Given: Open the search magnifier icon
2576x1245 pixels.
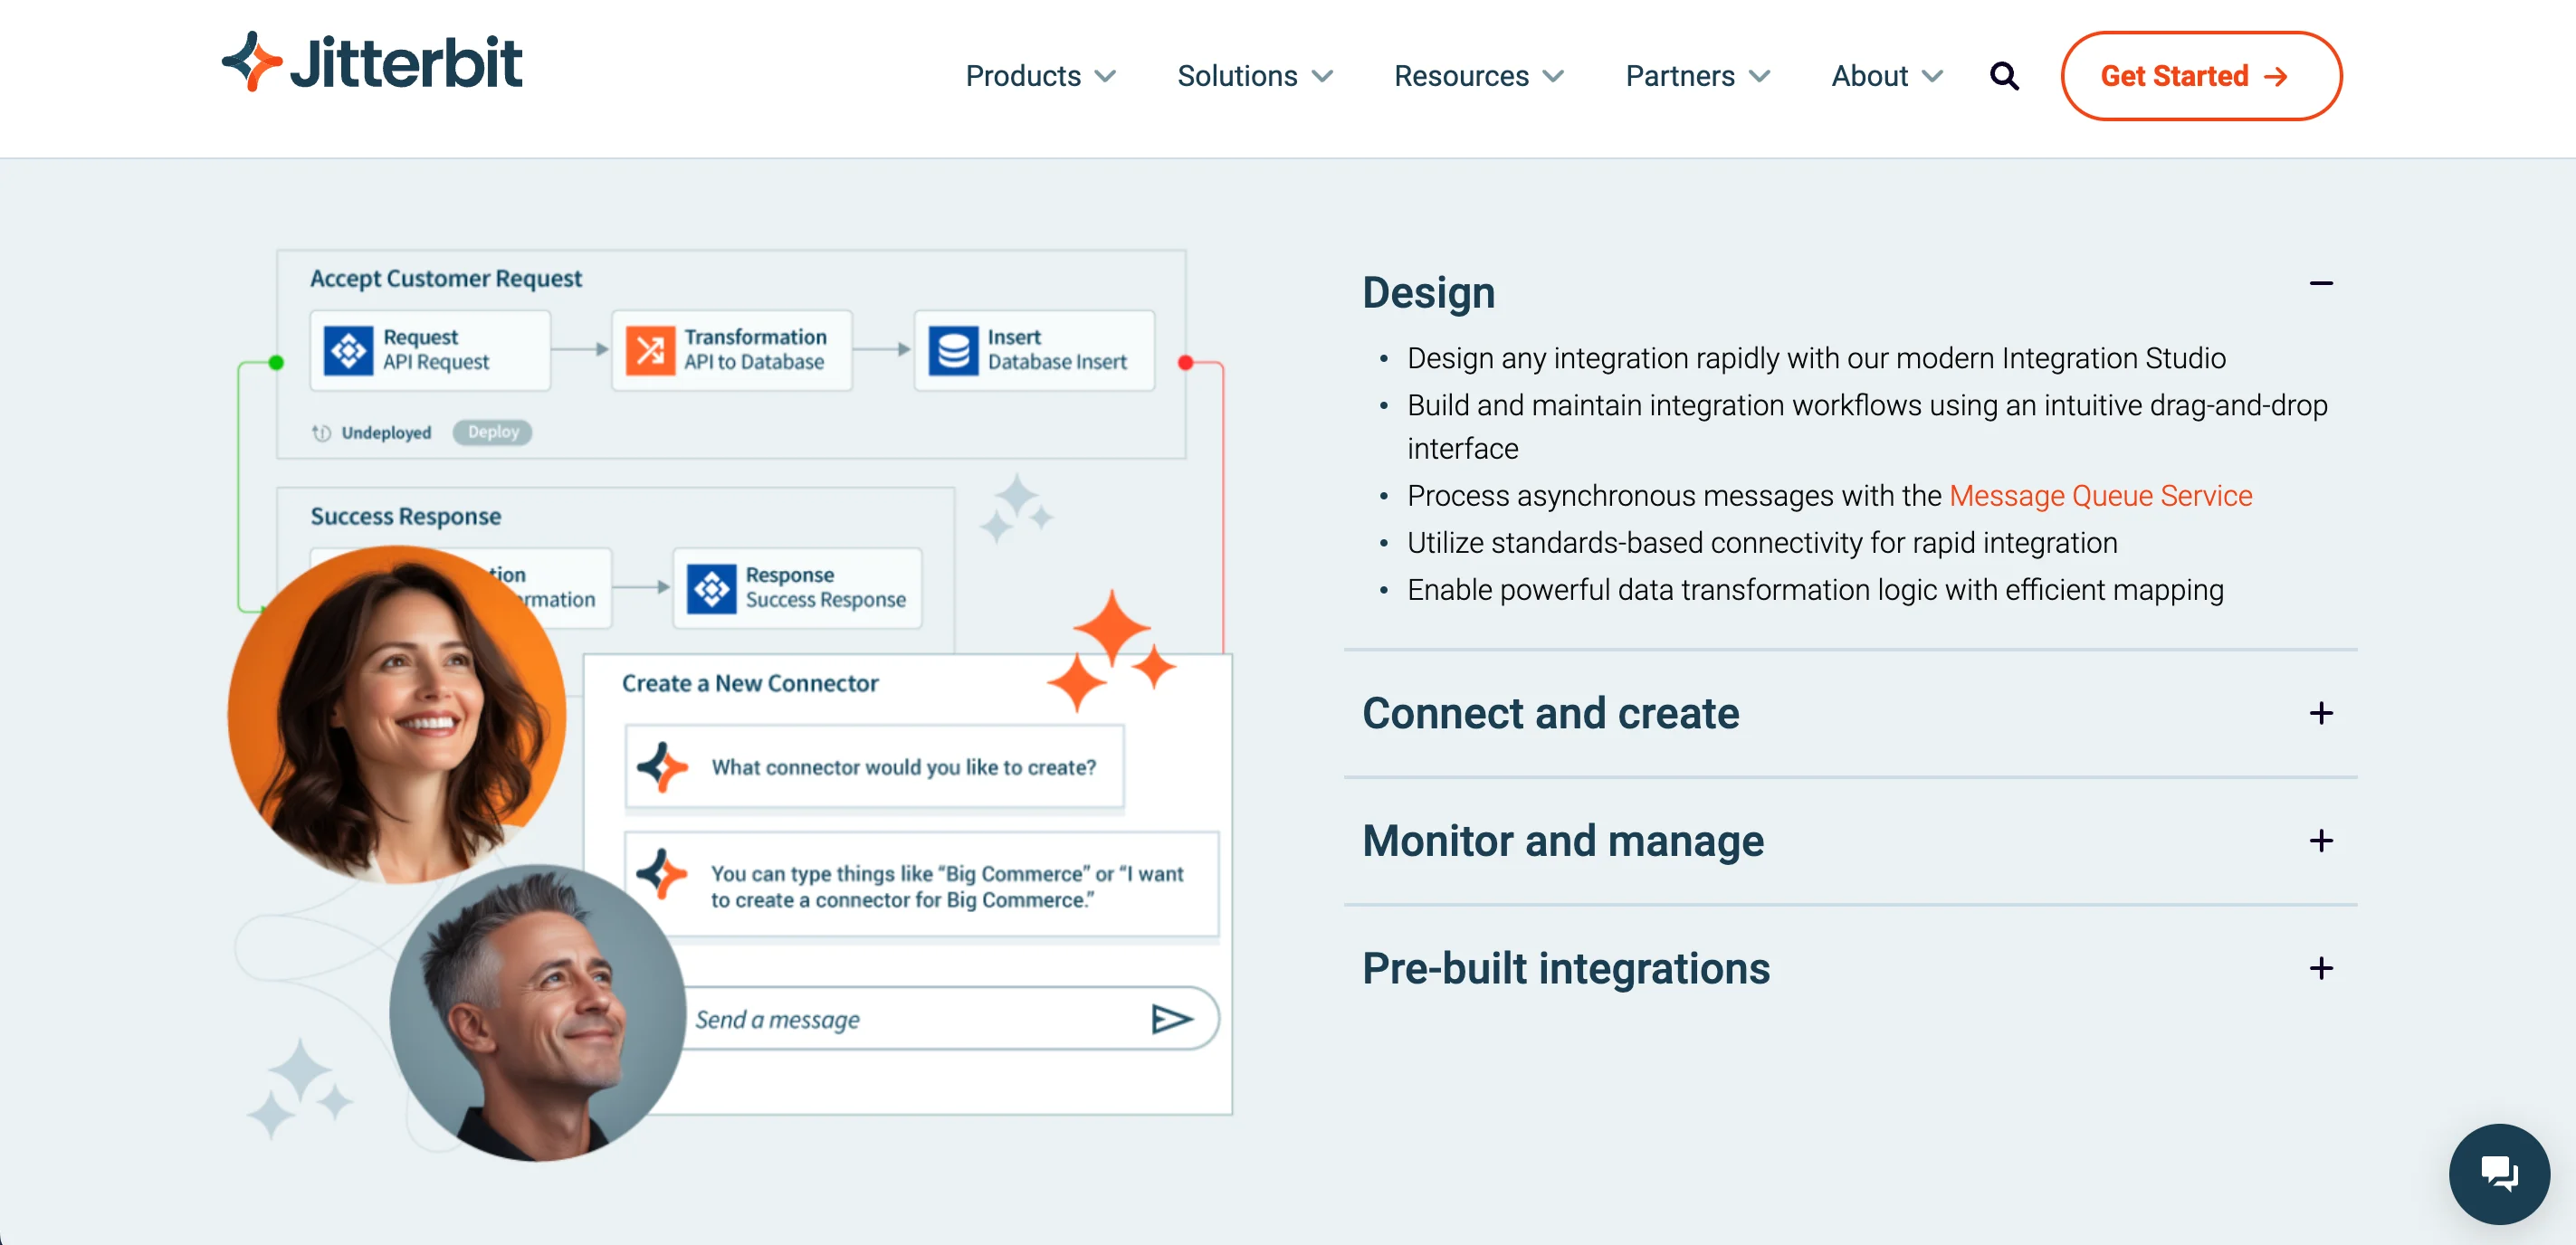Looking at the screenshot, I should click(x=2003, y=75).
